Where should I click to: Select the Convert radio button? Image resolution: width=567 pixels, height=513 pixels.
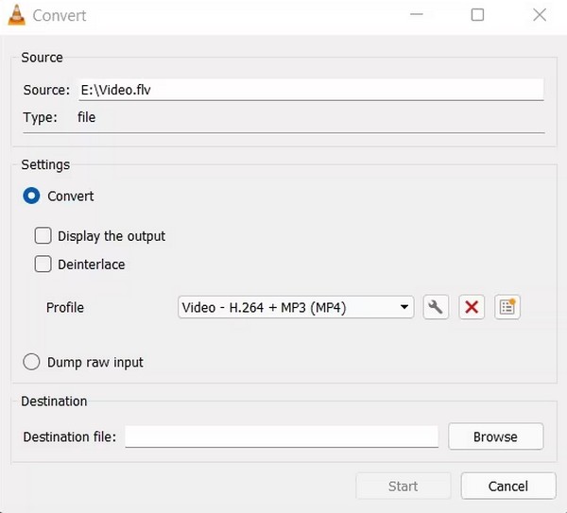(x=32, y=197)
